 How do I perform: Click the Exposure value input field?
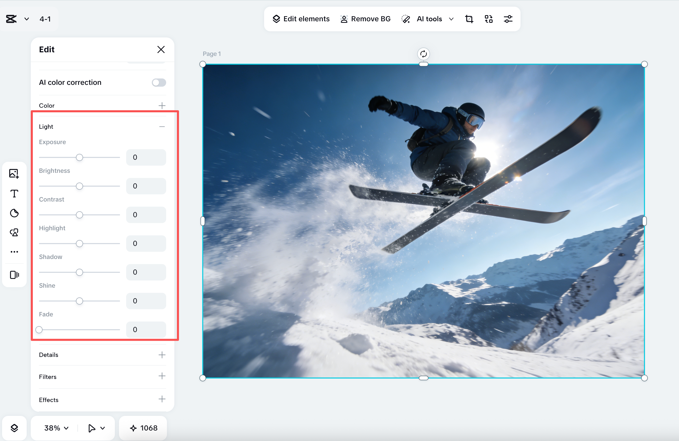pos(146,157)
